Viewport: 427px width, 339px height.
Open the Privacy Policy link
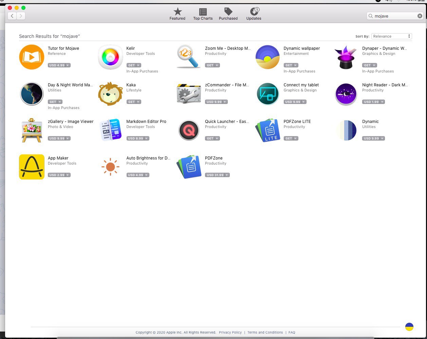click(x=230, y=333)
